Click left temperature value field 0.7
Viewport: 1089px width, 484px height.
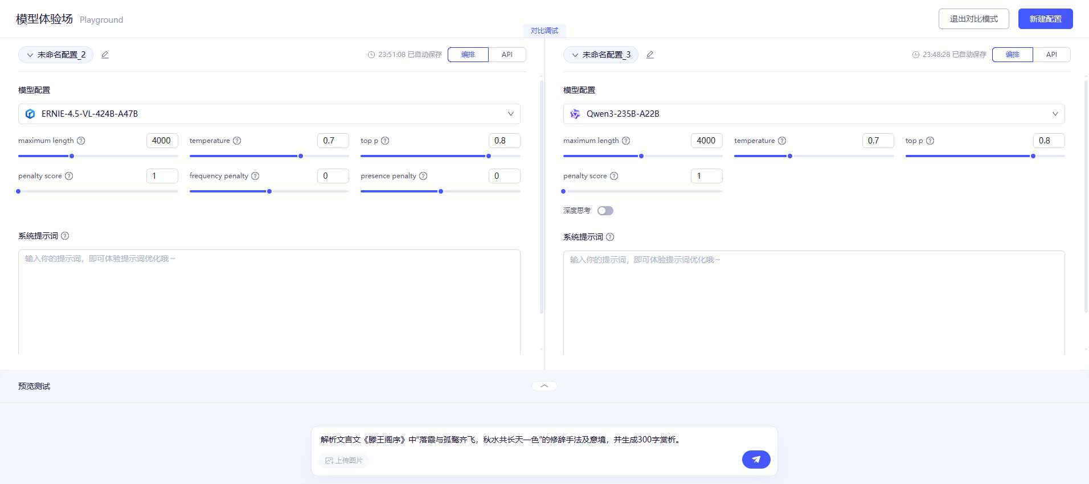333,141
